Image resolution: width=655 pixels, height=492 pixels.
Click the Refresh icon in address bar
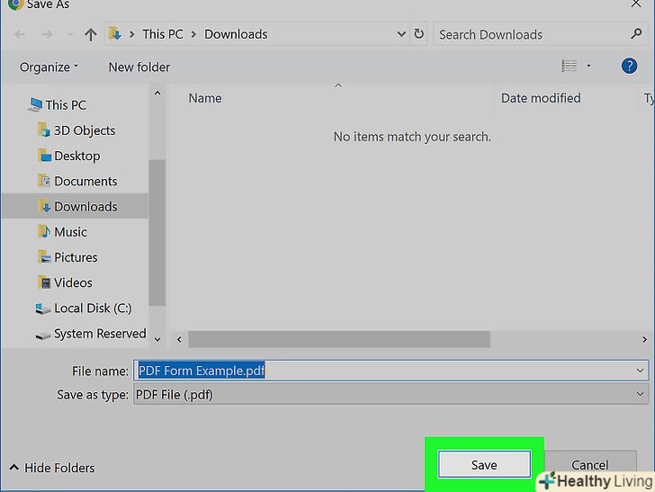pos(419,34)
